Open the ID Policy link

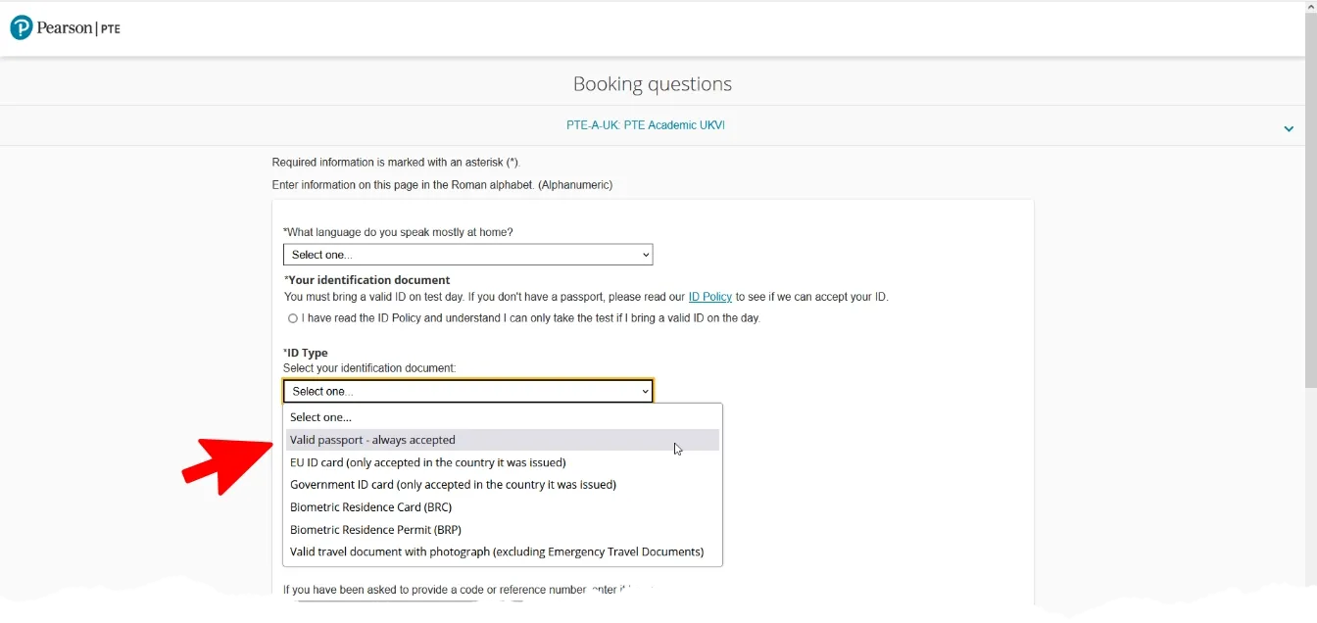coord(709,297)
